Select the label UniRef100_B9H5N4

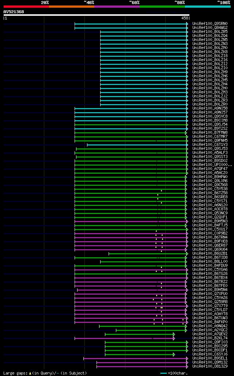[x=210, y=290]
